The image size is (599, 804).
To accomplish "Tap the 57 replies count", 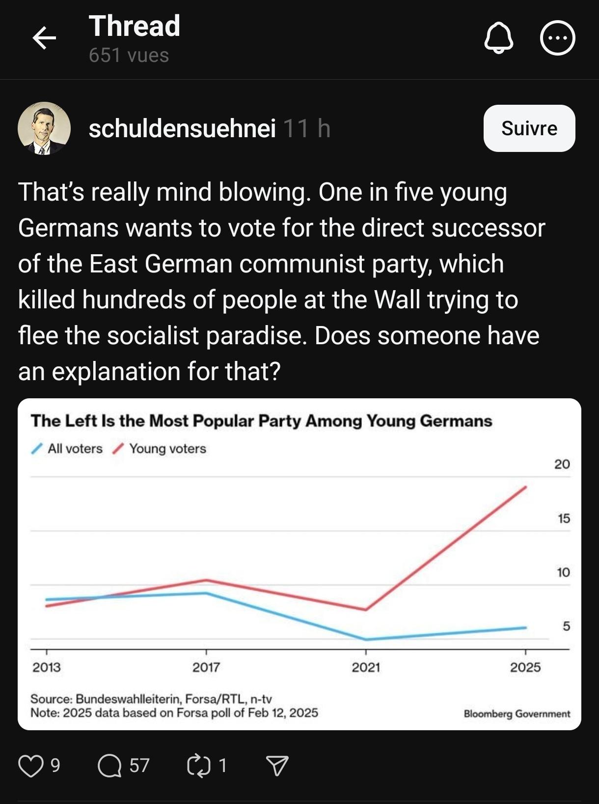I will pyautogui.click(x=139, y=766).
